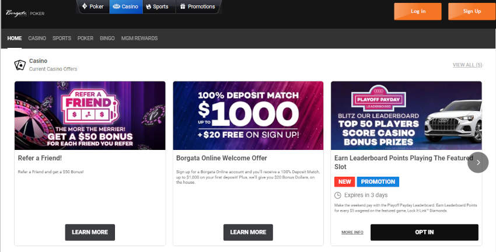Select CASINO in the navigation bar
Screen dimensions: 496x252
tap(37, 38)
